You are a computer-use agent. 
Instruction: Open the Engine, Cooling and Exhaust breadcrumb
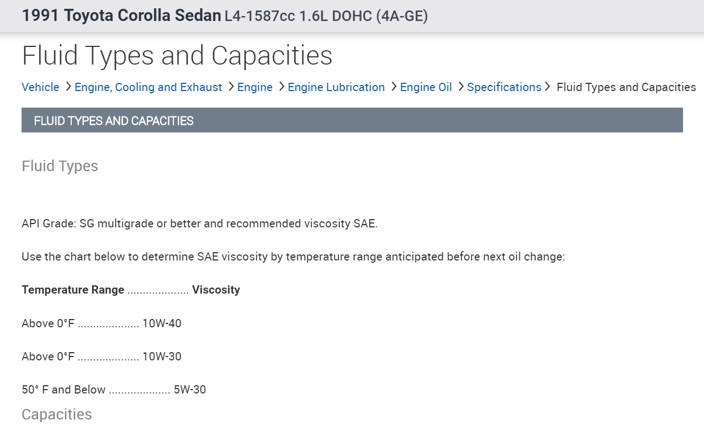[x=148, y=87]
